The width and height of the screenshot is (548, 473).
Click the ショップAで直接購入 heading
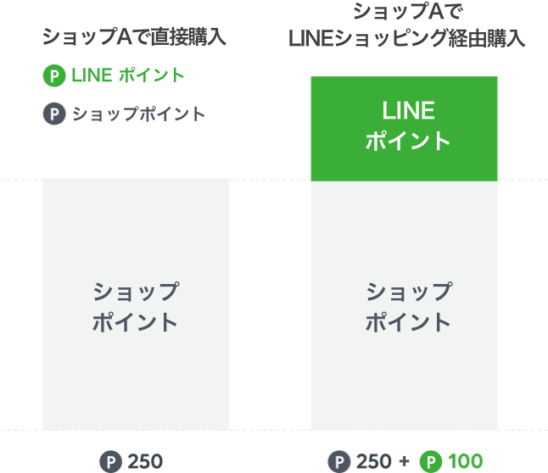point(134,36)
